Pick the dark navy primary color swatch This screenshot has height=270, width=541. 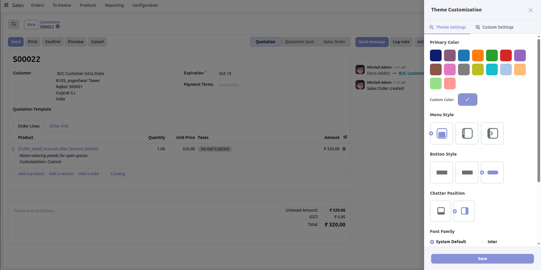pyautogui.click(x=436, y=55)
